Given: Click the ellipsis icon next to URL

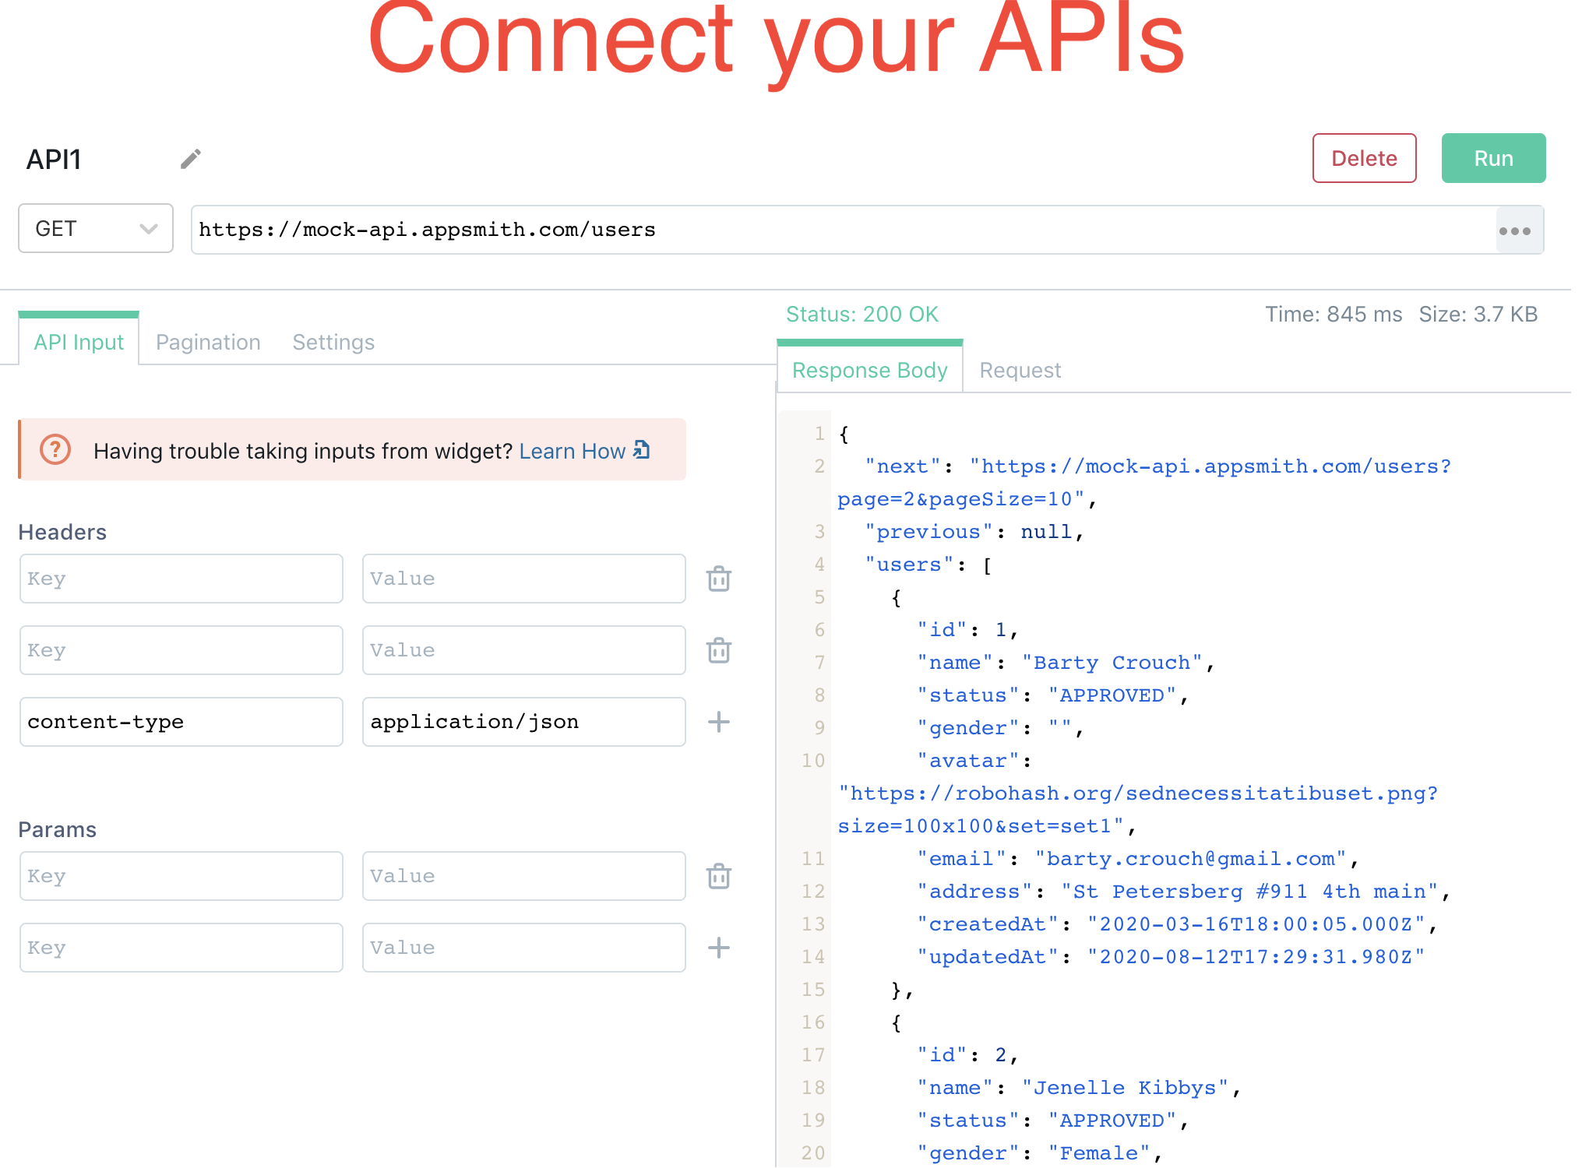Looking at the screenshot, I should [x=1517, y=230].
